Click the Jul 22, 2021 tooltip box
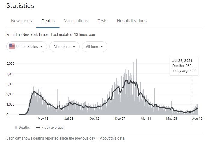Viewport: 207px width, 142px height. (x=184, y=66)
